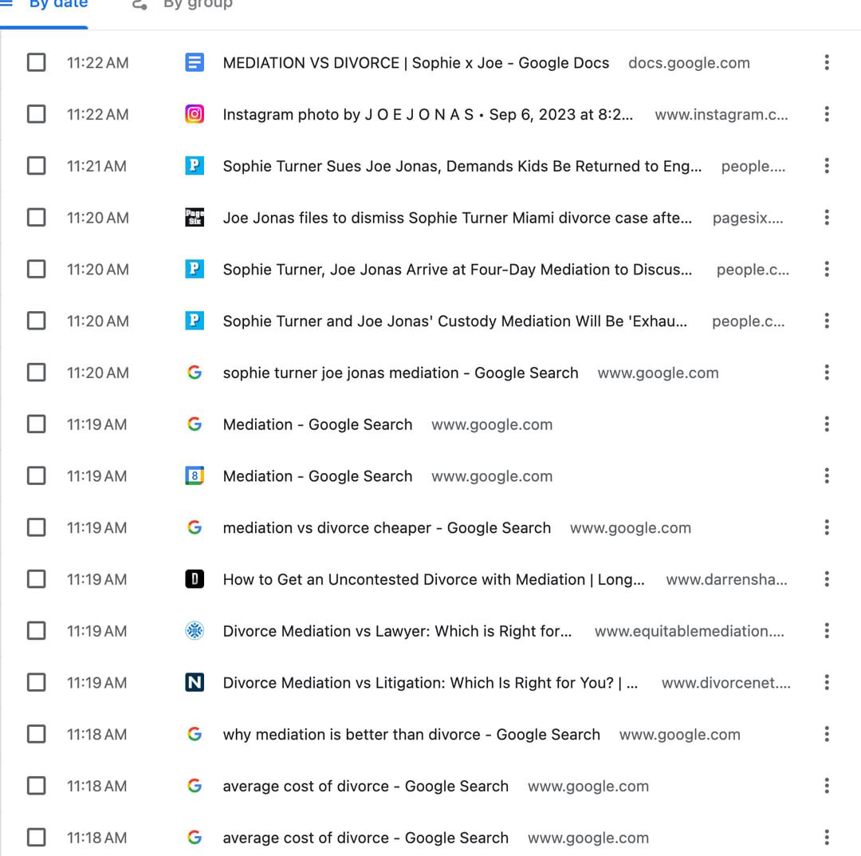Click Google favicon beside why mediation is better
Image resolution: width=861 pixels, height=856 pixels.
(195, 734)
